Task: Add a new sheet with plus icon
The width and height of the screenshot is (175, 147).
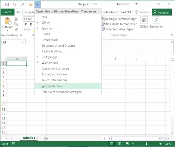Action: tap(46, 138)
